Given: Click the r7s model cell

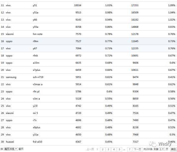Looking at the screenshot, I should pyautogui.click(x=35, y=120).
